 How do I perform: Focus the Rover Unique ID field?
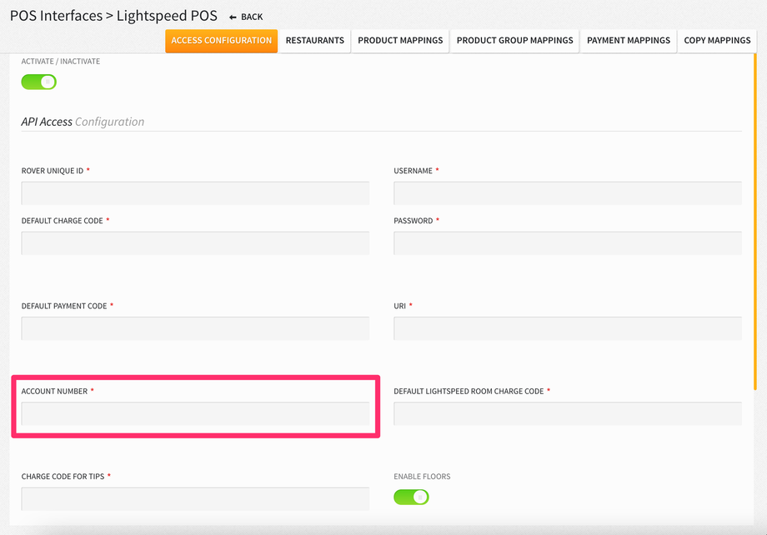(195, 193)
